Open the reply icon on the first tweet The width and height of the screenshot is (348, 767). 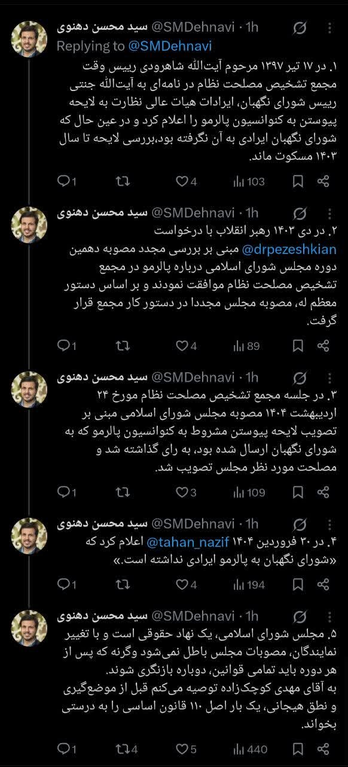(x=63, y=179)
